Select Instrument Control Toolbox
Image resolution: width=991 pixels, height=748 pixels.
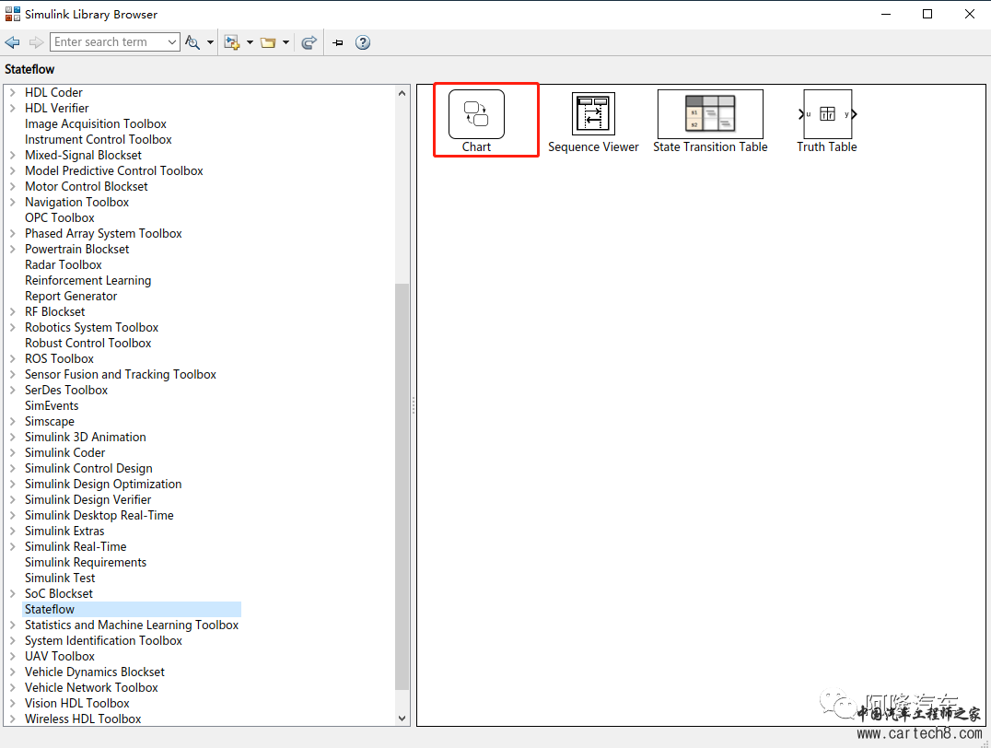(x=98, y=140)
